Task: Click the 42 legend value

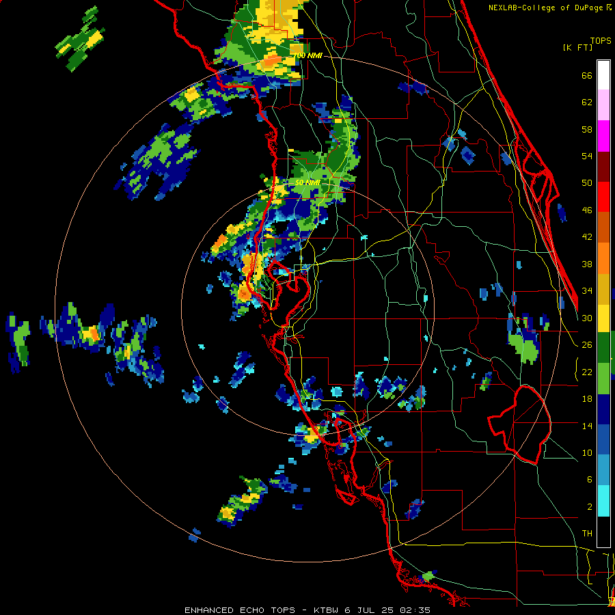Action: 587,237
